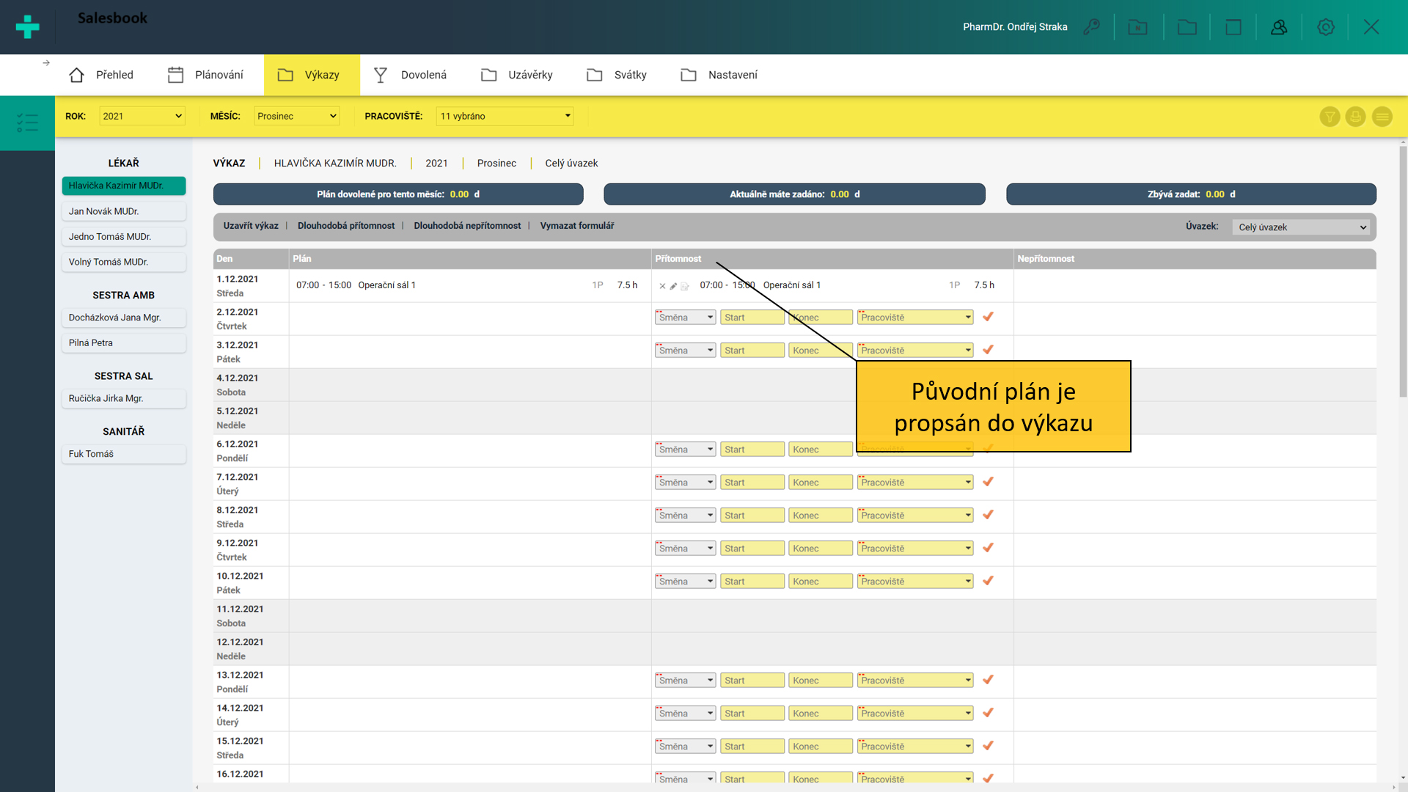Open the ROK year dropdown
The width and height of the screenshot is (1408, 792).
(142, 116)
